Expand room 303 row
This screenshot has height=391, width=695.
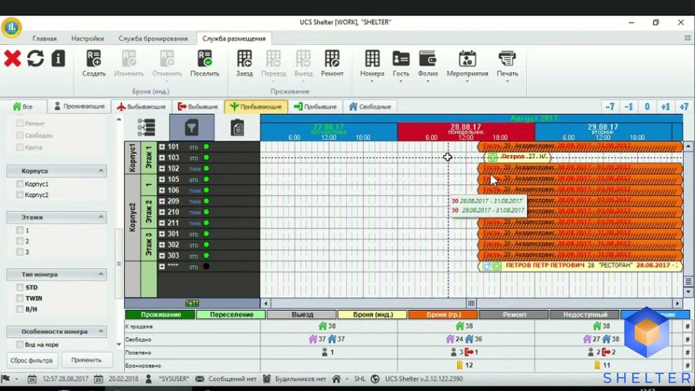click(x=162, y=256)
